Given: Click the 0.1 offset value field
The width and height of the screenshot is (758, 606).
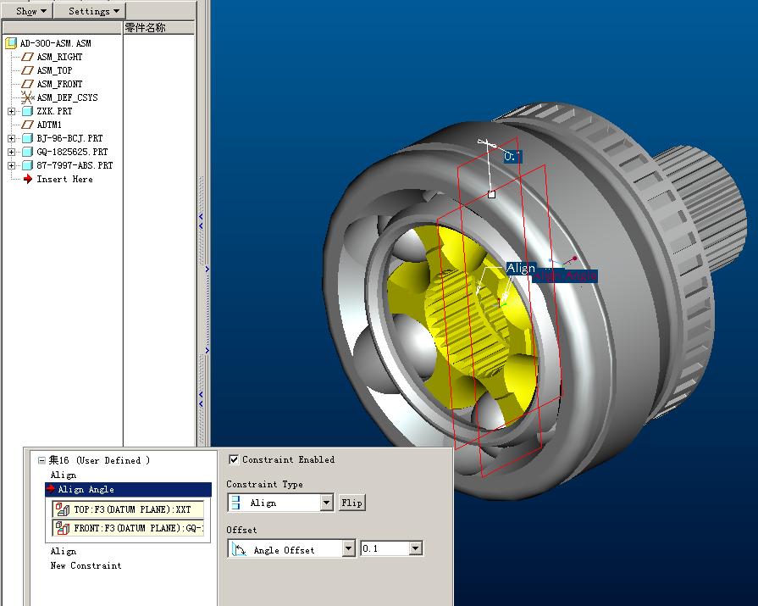Looking at the screenshot, I should coord(385,549).
